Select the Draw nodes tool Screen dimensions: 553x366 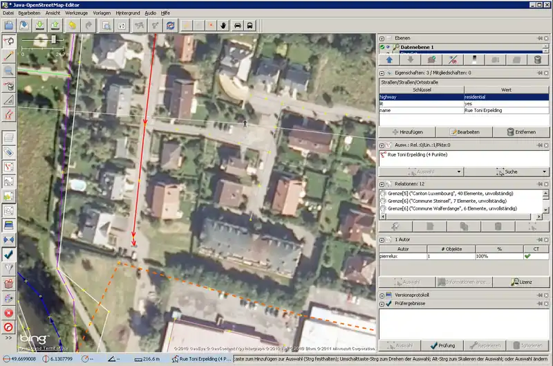point(9,55)
